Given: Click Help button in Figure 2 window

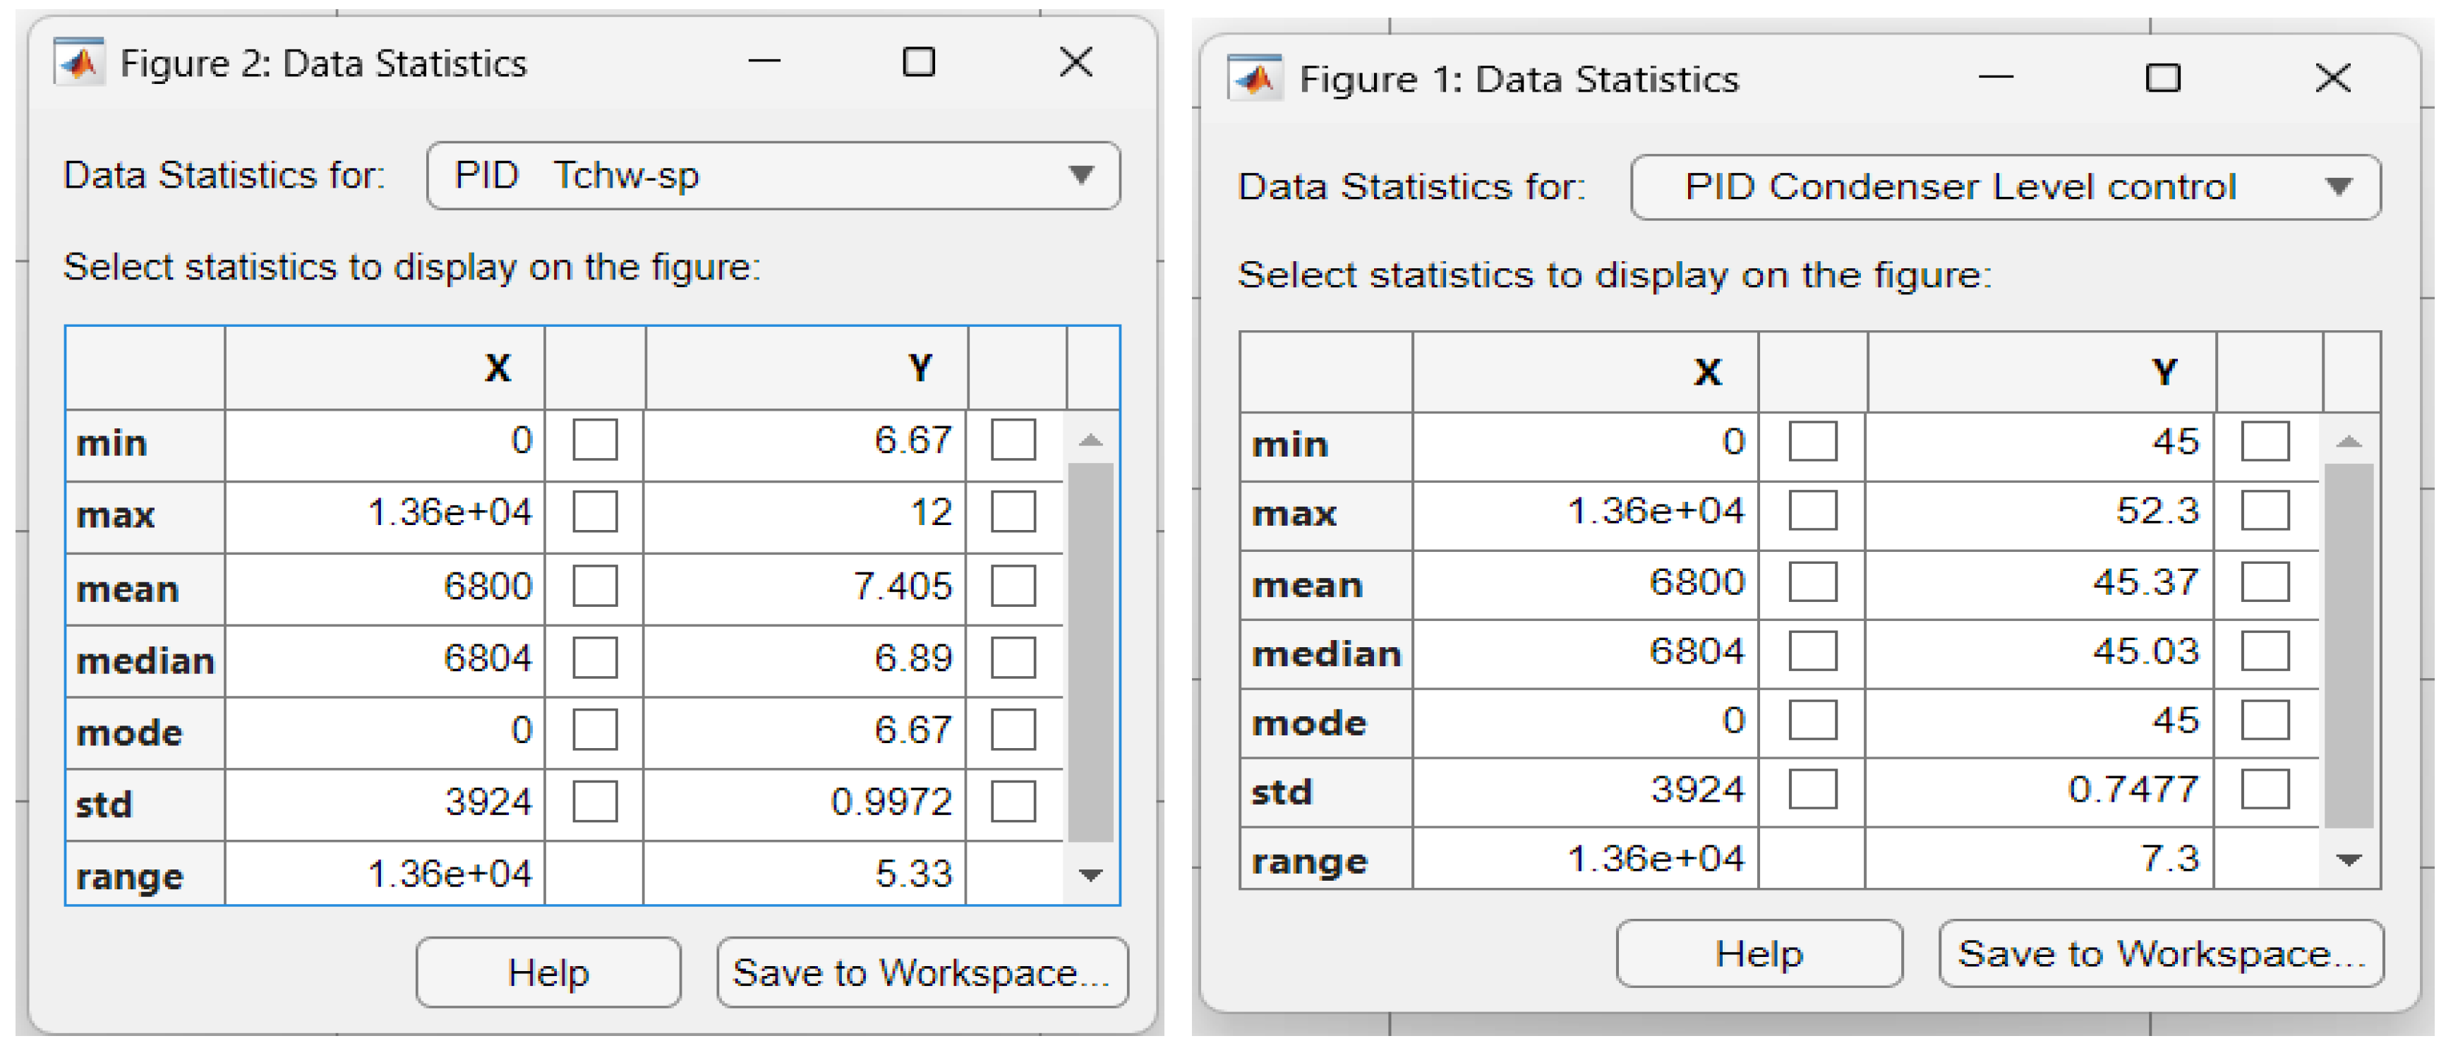Looking at the screenshot, I should pos(548,972).
